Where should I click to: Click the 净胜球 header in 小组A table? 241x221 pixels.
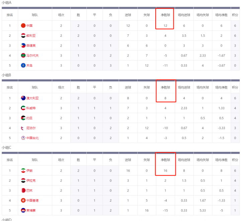[165, 15]
